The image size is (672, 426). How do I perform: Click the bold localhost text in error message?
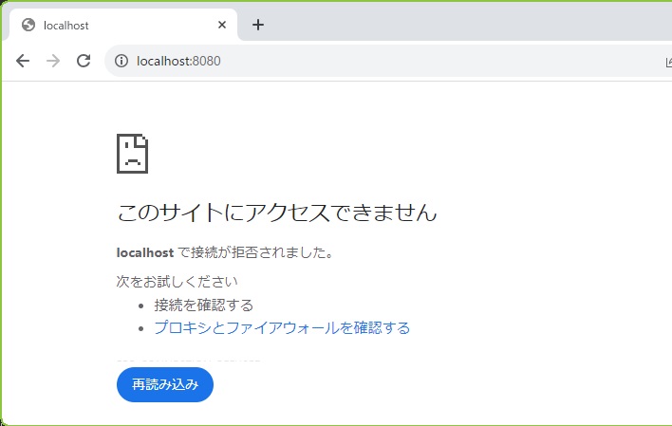pos(145,253)
